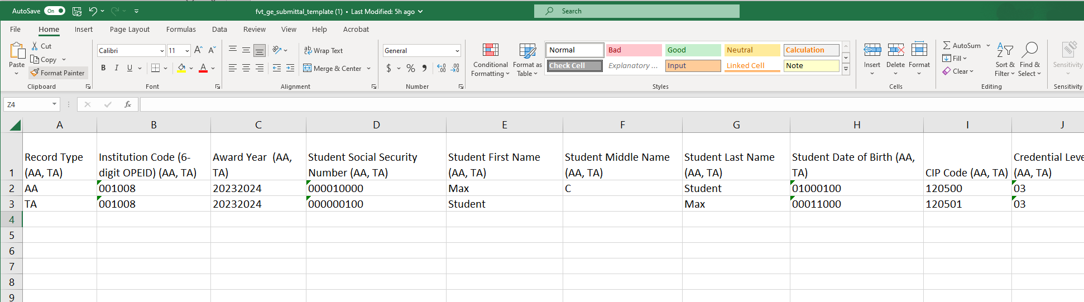
Task: Open Conditional Formatting menu
Action: [x=490, y=60]
